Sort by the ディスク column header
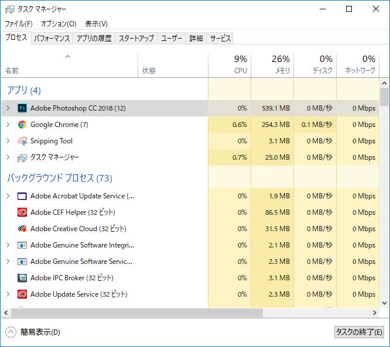Image resolution: width=390 pixels, height=347 pixels. point(315,65)
